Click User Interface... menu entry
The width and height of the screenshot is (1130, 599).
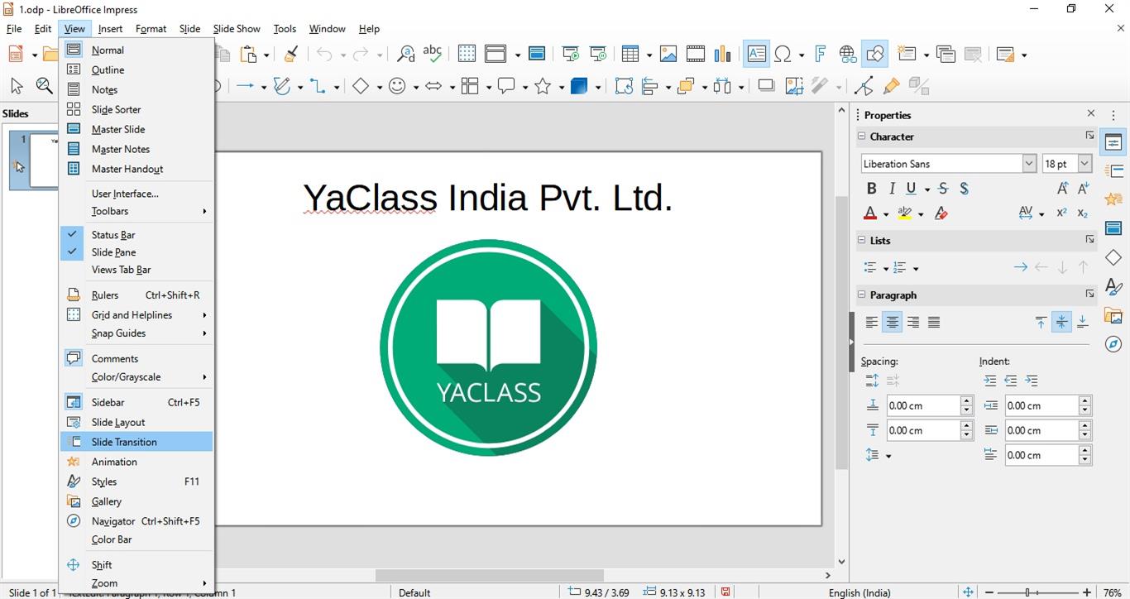pyautogui.click(x=125, y=194)
